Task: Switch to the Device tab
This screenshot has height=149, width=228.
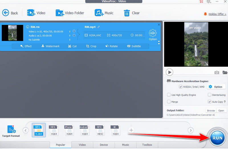Action: (x=104, y=145)
